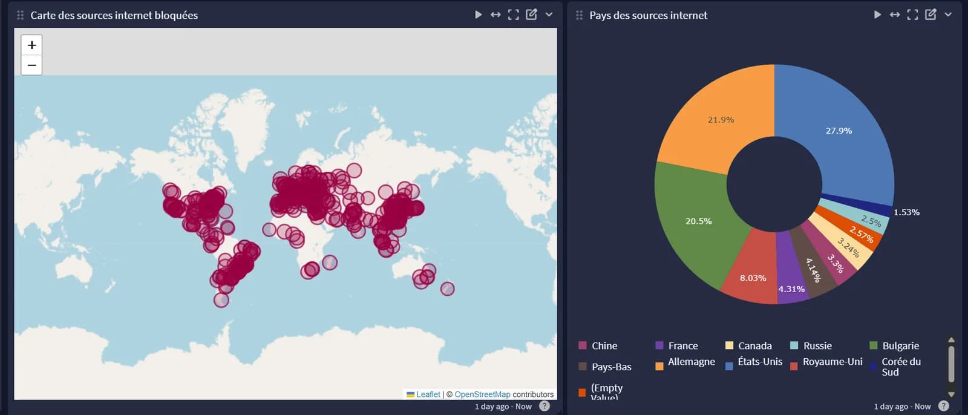The image size is (968, 415).
Task: Toggle the Pays-Bas legend entry
Action: pyautogui.click(x=605, y=367)
